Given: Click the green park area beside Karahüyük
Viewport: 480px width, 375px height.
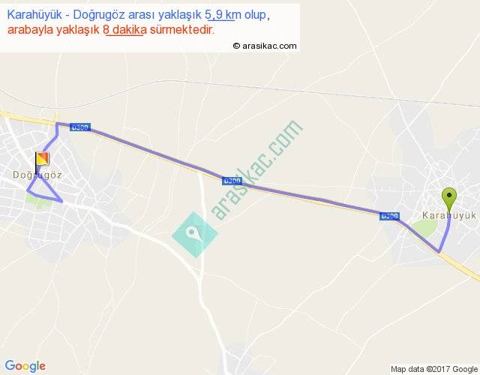Looking at the screenshot, I should [425, 228].
